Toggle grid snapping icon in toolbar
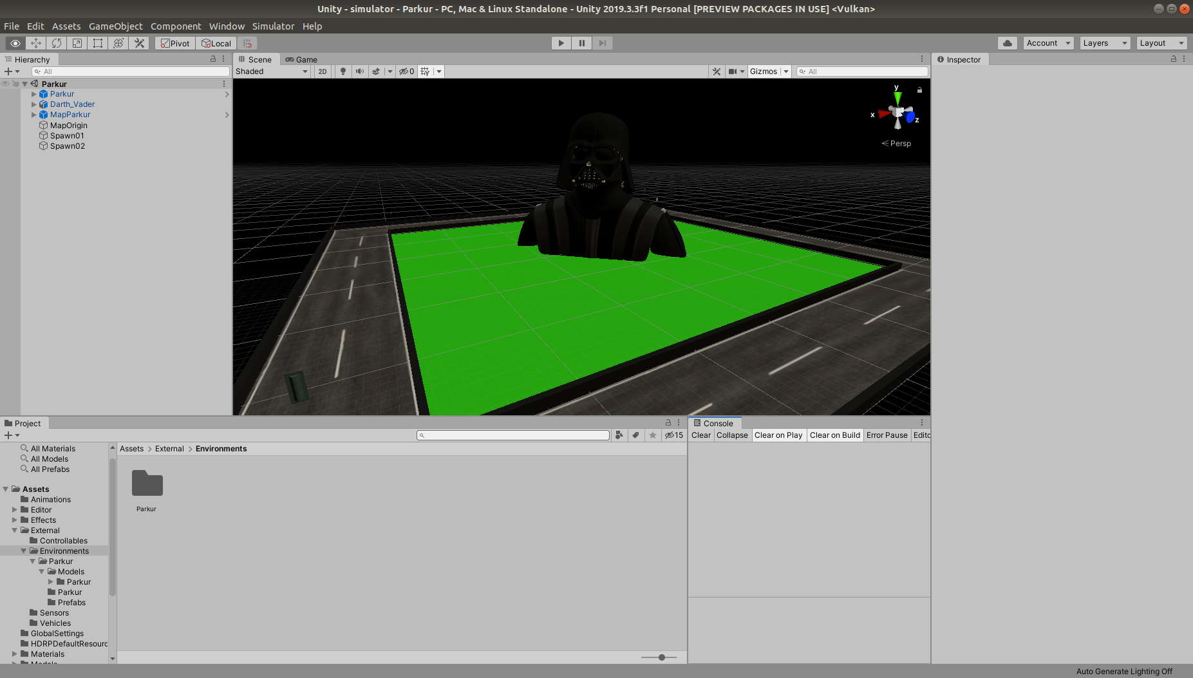This screenshot has width=1193, height=678. click(247, 43)
